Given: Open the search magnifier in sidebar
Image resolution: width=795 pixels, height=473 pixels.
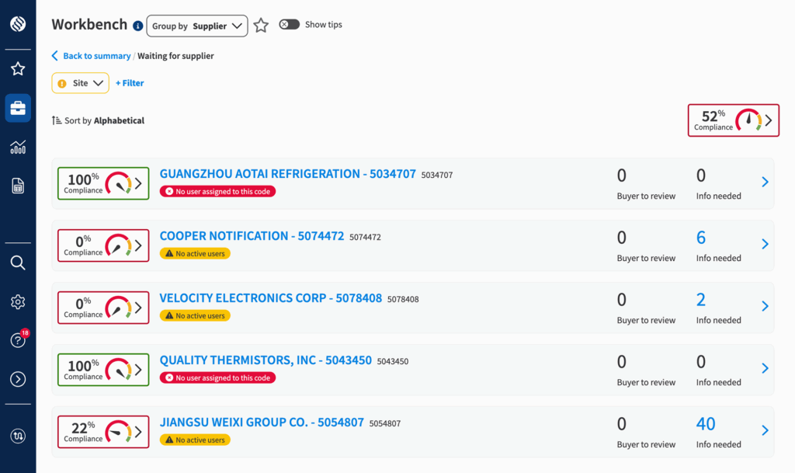Looking at the screenshot, I should click(x=18, y=263).
